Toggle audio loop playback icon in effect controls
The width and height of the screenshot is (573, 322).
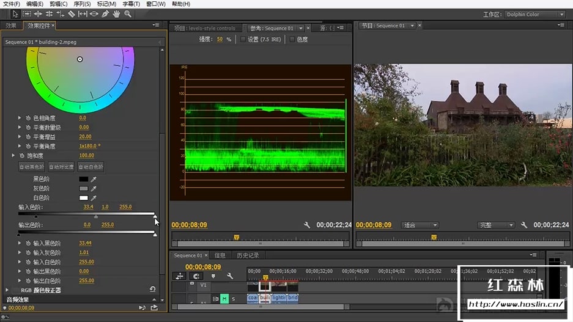(142, 308)
